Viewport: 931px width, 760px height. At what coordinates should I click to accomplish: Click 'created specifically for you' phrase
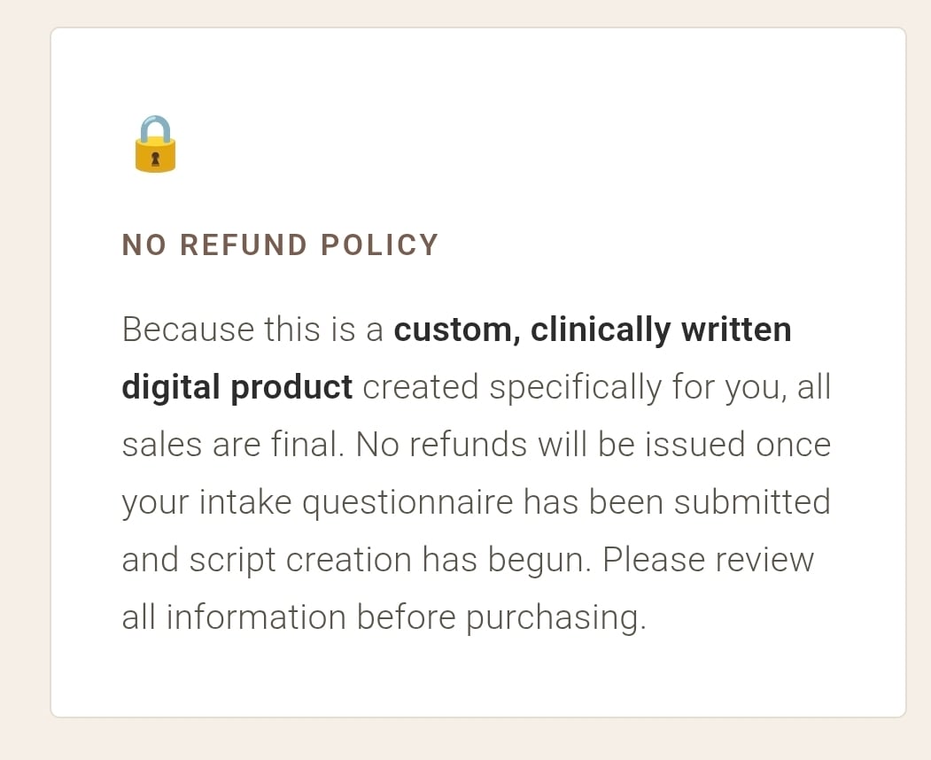tap(573, 387)
